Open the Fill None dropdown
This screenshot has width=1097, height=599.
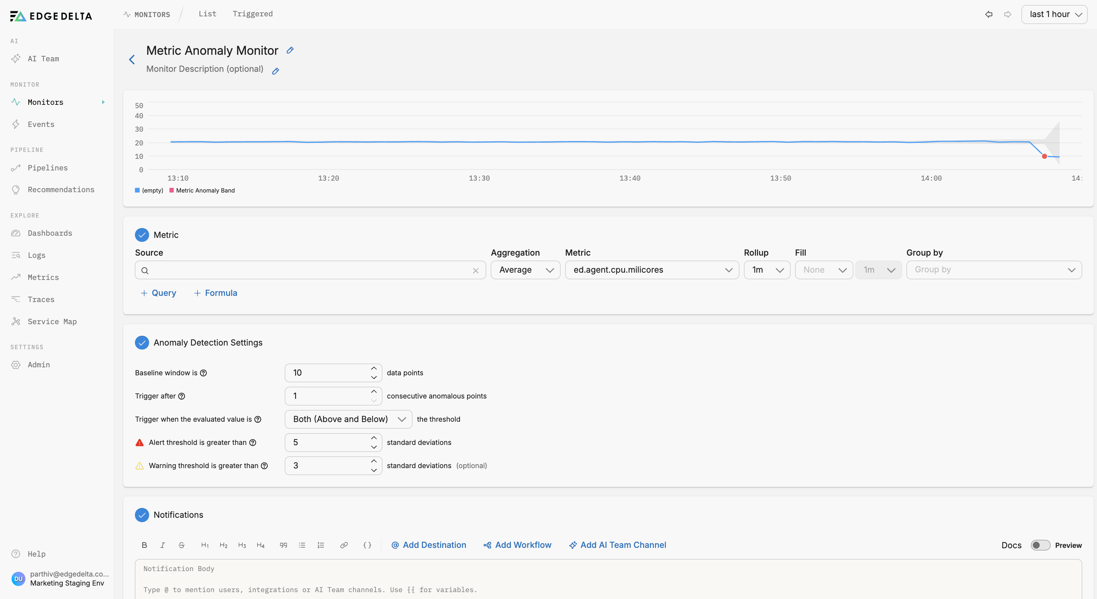823,270
